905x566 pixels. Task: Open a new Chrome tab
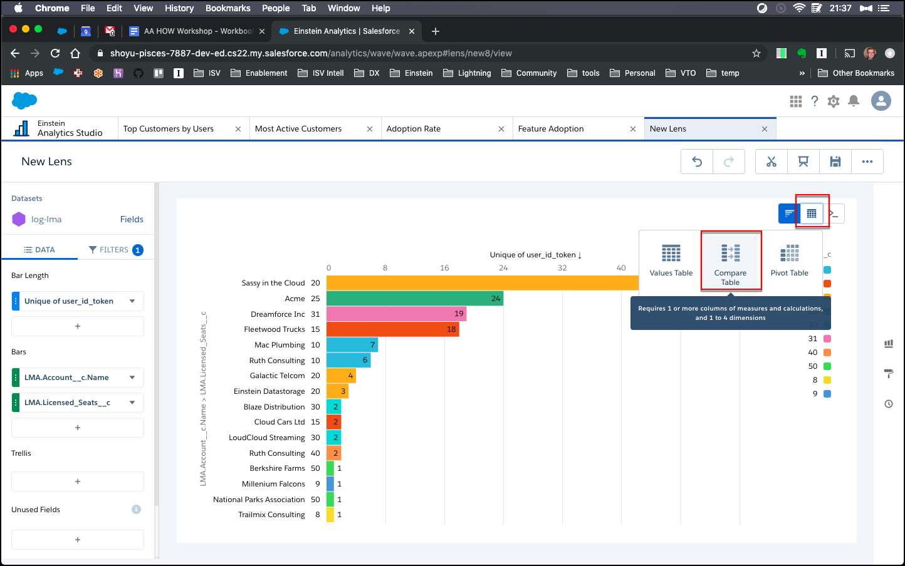pos(436,31)
